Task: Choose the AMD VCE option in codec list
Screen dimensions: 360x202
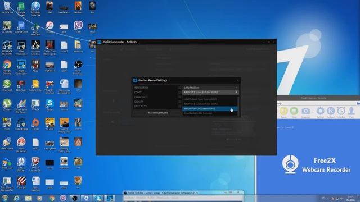Action: [x=210, y=104]
